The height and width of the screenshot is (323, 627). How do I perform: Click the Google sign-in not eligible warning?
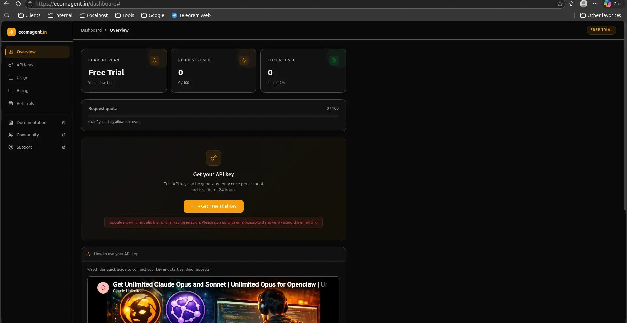tap(214, 222)
